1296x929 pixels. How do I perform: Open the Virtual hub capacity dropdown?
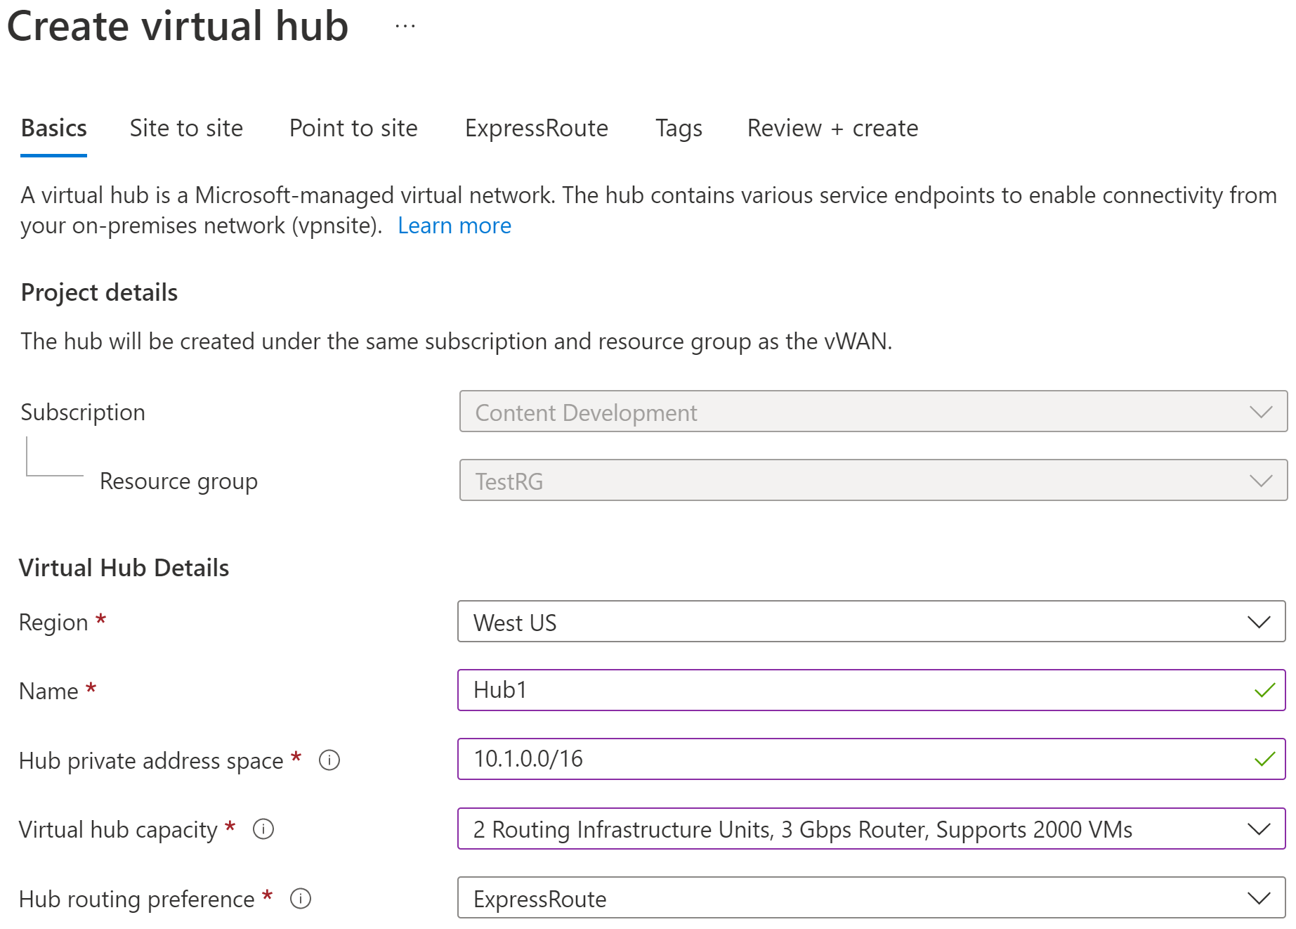[x=1257, y=829]
